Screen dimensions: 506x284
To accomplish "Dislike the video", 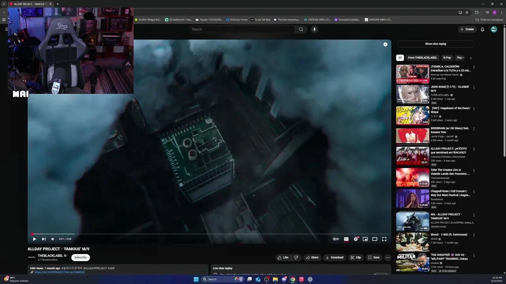I will (296, 258).
